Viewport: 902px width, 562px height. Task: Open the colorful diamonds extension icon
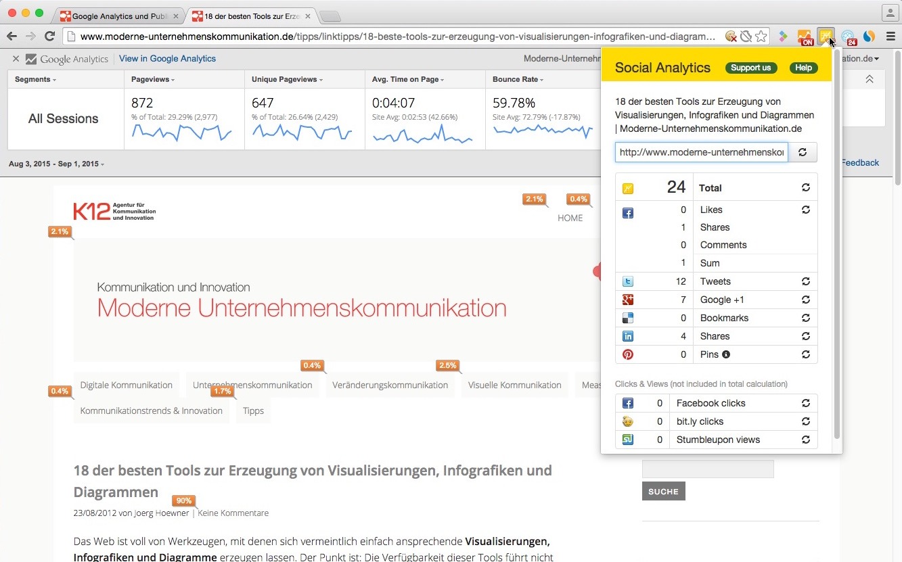tap(784, 37)
